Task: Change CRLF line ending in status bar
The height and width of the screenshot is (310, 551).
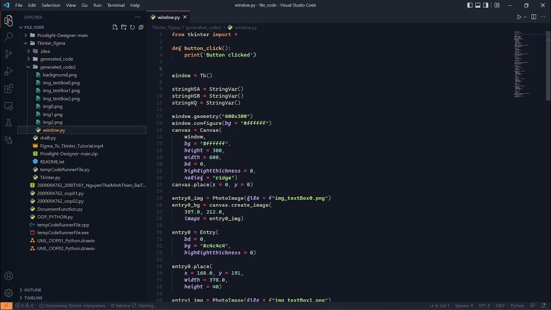Action: 500,306
